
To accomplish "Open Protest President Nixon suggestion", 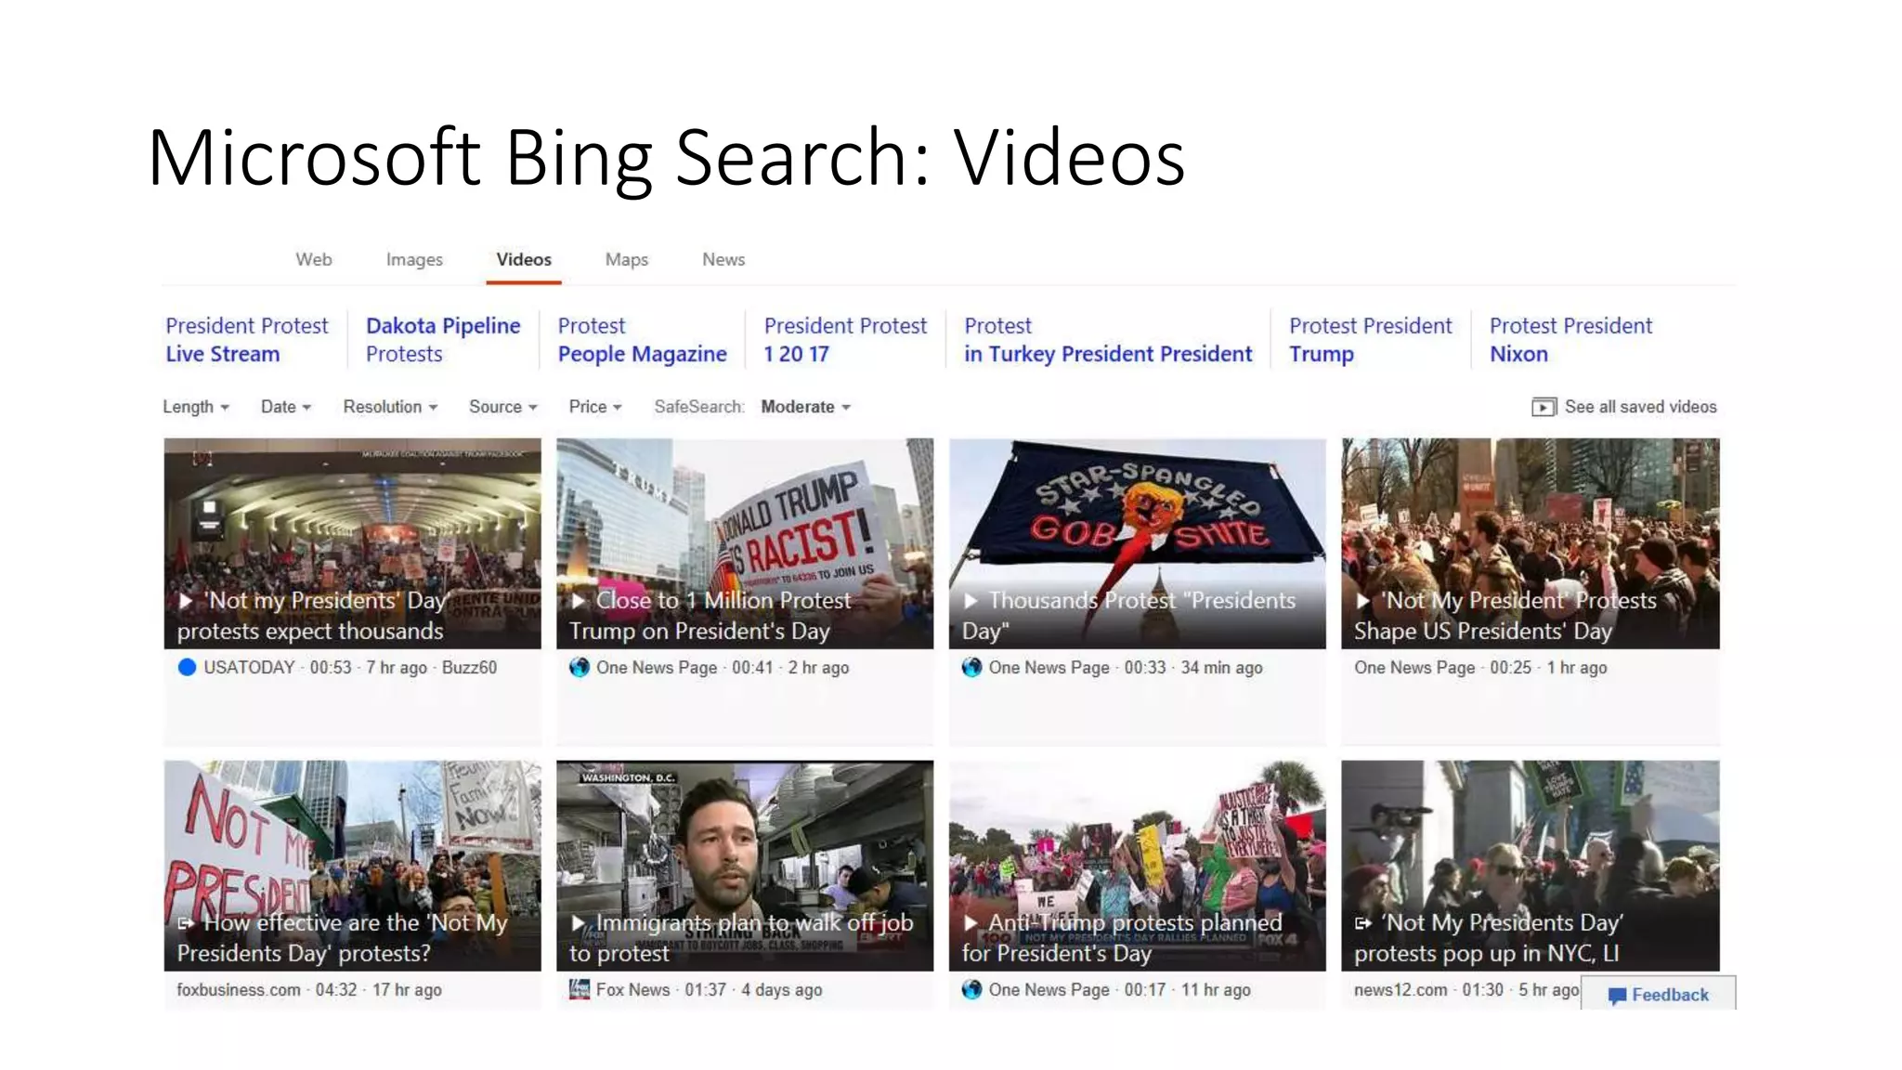I will (x=1570, y=340).
